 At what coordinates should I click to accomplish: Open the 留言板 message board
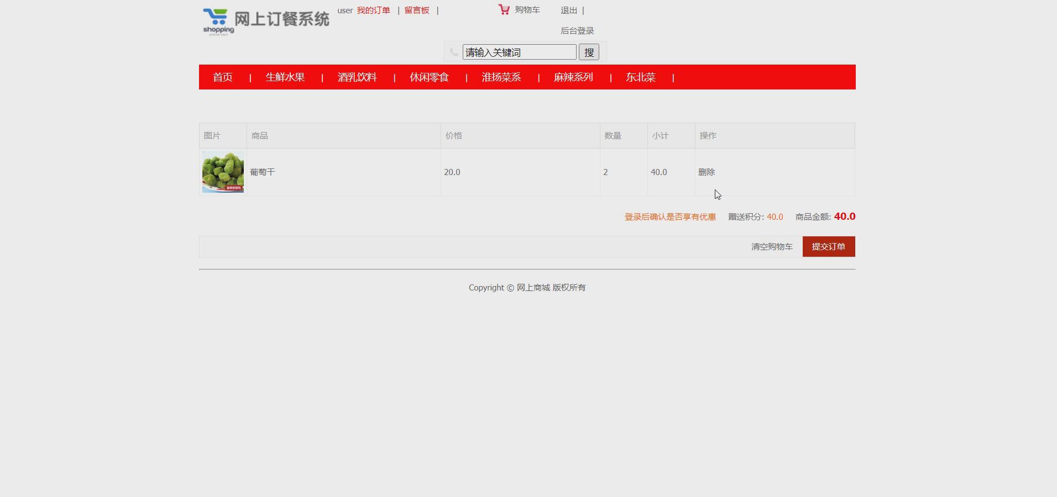click(416, 10)
